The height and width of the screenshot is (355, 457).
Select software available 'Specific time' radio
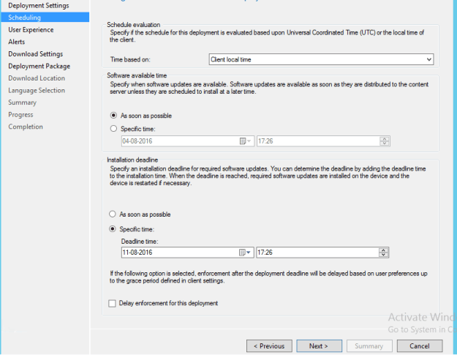click(113, 129)
